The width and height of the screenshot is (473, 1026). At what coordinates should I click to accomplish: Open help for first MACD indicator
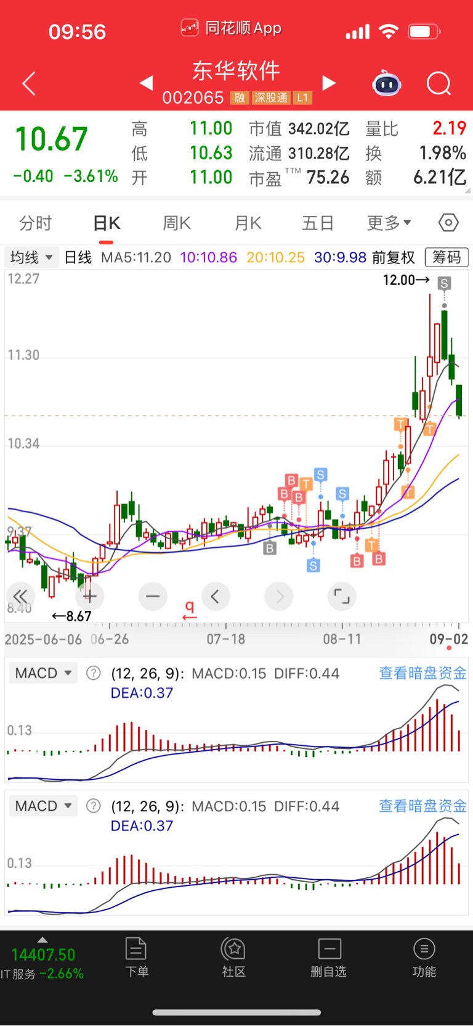point(93,673)
